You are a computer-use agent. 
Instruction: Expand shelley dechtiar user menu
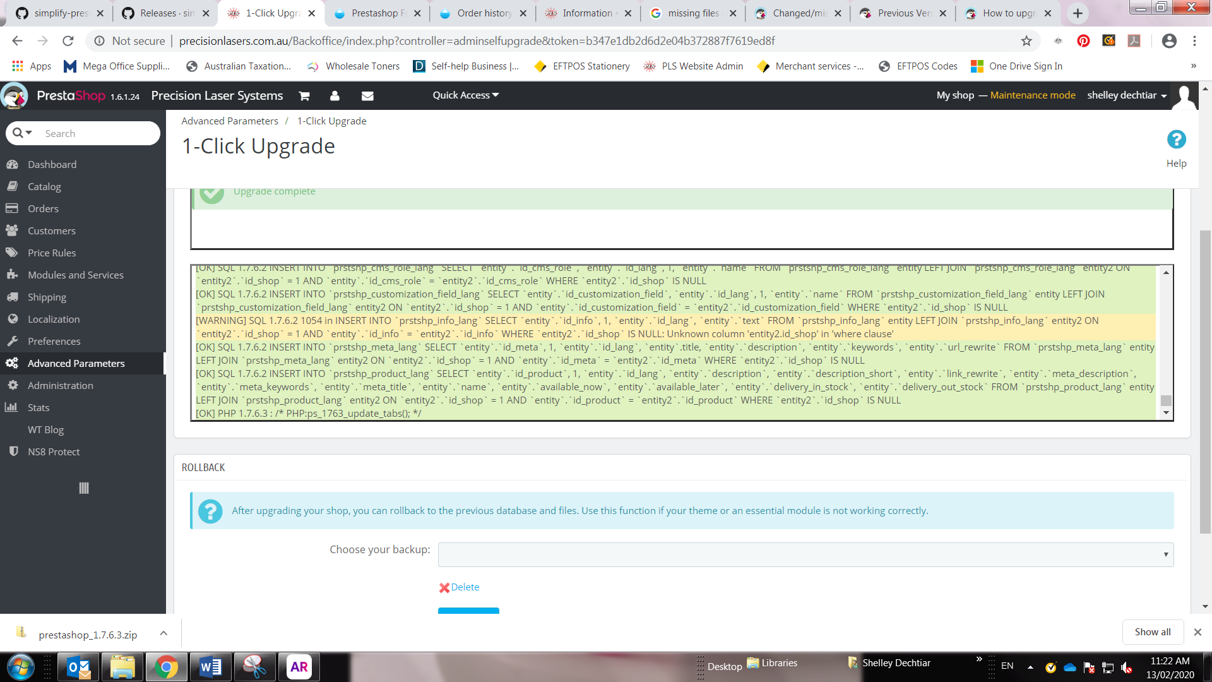(x=1126, y=95)
